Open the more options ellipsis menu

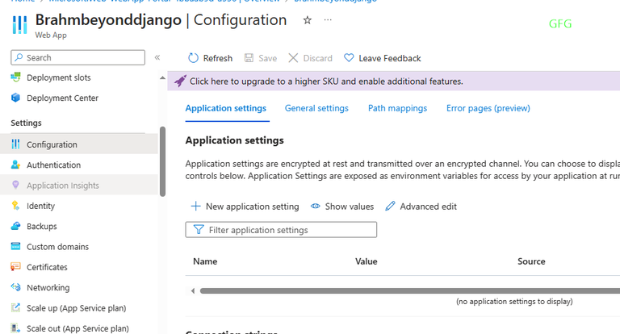point(328,20)
